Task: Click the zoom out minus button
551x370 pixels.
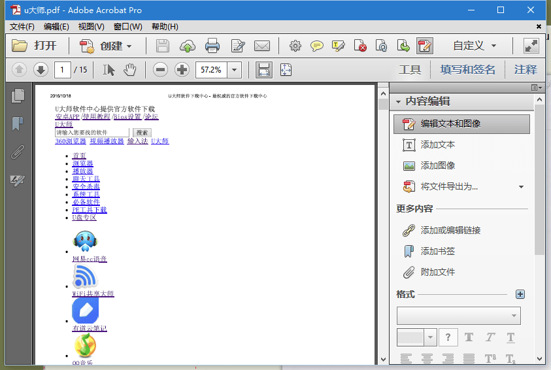Action: pyautogui.click(x=160, y=70)
